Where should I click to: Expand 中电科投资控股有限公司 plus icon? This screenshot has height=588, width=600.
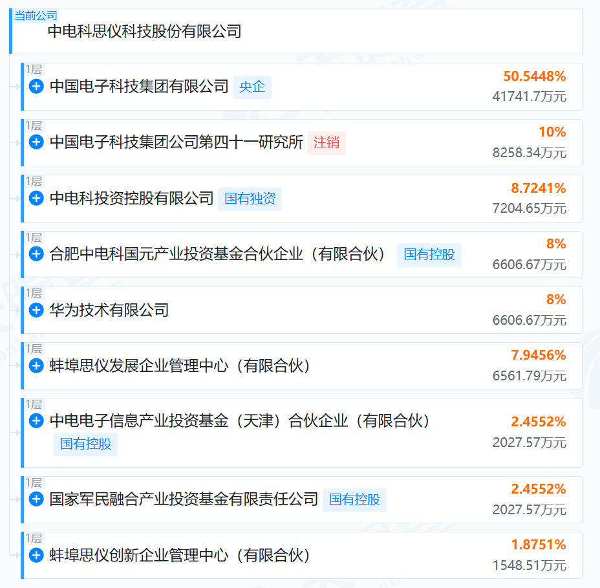point(36,199)
